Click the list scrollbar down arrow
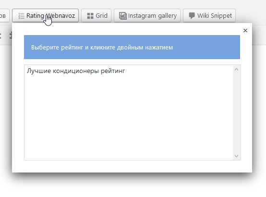266x197 pixels. tap(237, 156)
